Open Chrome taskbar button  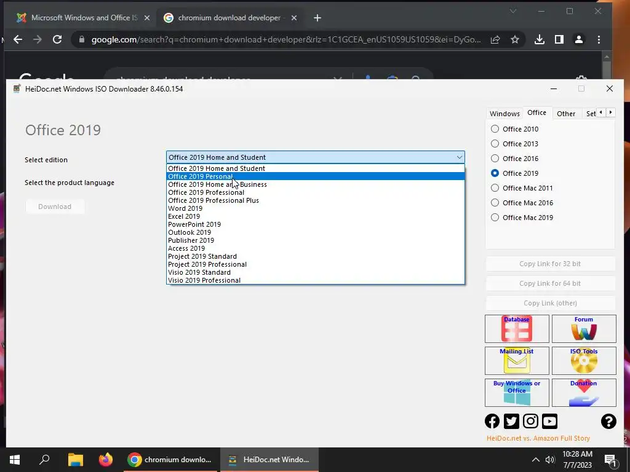(x=170, y=460)
